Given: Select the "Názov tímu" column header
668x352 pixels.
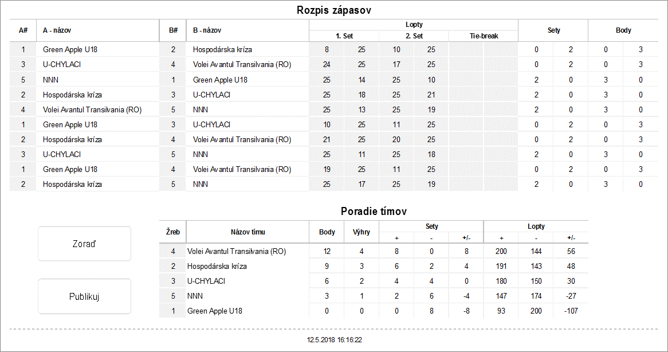Looking at the screenshot, I should pyautogui.click(x=247, y=232).
